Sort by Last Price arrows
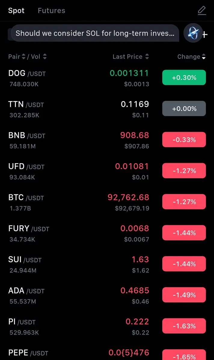 click(147, 56)
